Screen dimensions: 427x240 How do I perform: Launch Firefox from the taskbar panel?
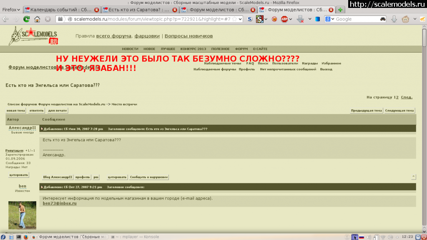(x=25, y=237)
